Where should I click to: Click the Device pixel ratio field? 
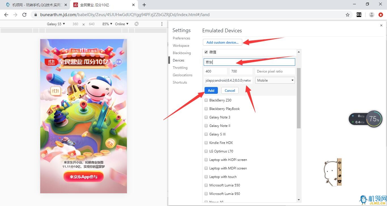pos(275,71)
